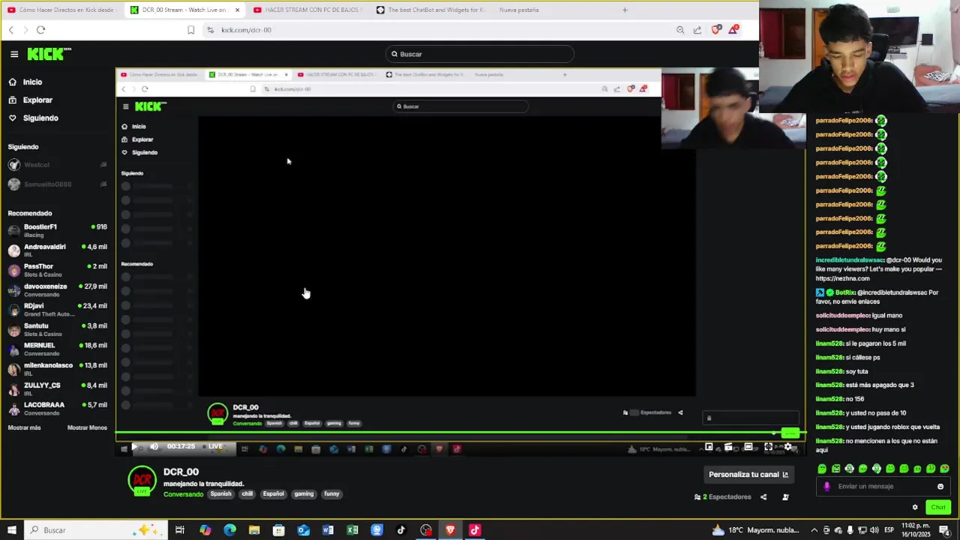Click the green KICK logo

tap(49, 54)
